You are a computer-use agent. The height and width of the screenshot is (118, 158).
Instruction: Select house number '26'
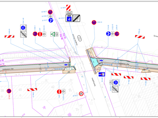[x=139, y=96]
